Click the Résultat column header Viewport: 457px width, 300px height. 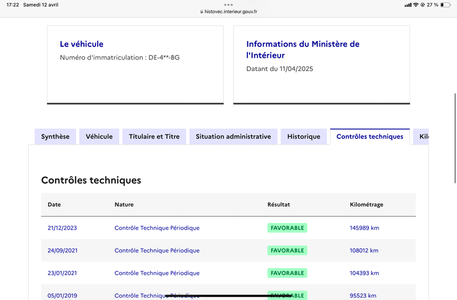point(279,205)
